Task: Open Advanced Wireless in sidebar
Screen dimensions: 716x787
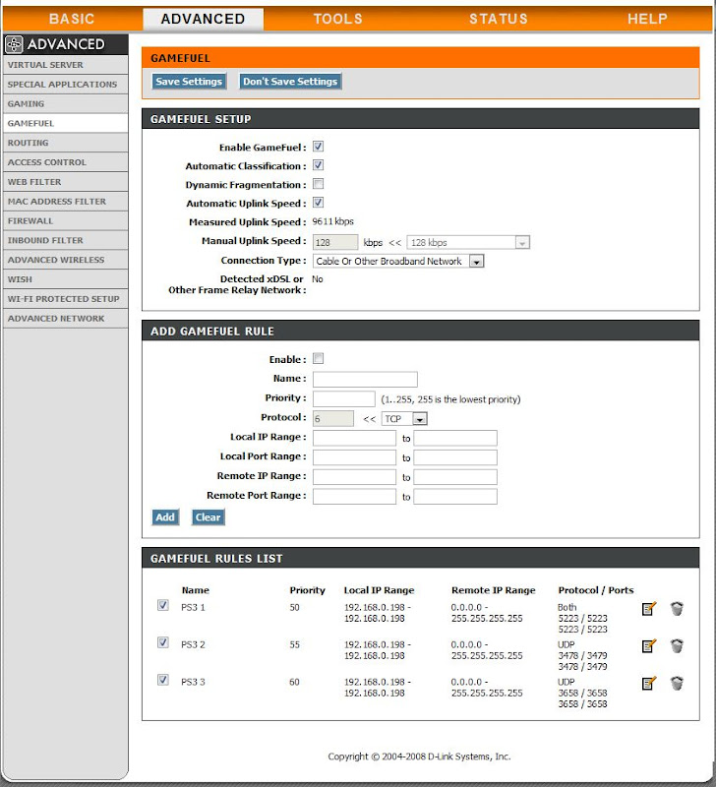Action: 65,260
